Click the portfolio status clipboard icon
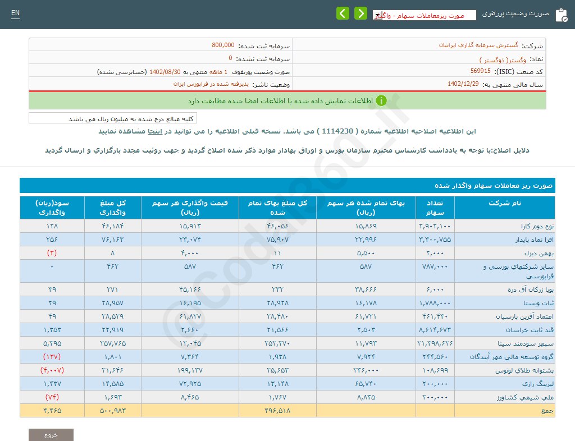Image resolution: width=575 pixels, height=441 pixels. pyautogui.click(x=562, y=15)
